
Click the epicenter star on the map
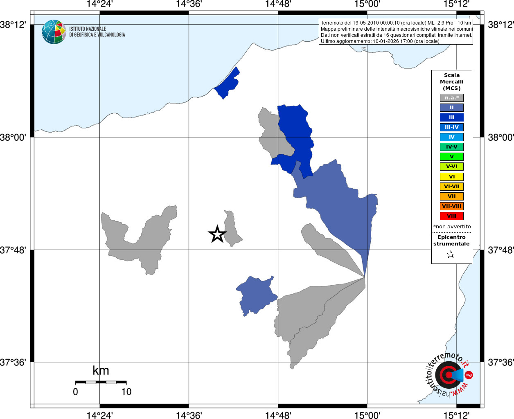(x=217, y=234)
